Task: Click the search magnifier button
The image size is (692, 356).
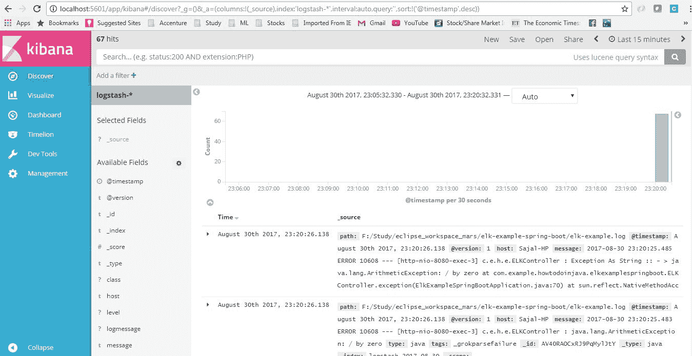Action: [x=675, y=57]
